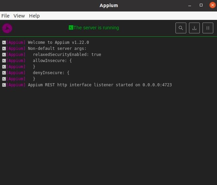Viewport: 217px width, 185px height.
Task: Click 'Non-default server args:' log text
Action: point(57,49)
